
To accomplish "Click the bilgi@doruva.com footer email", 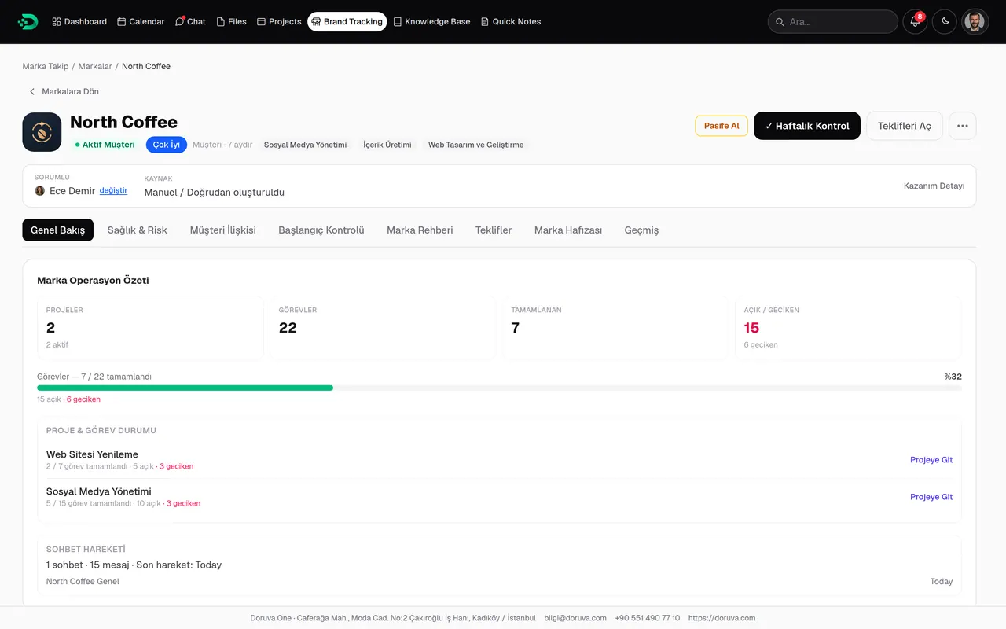I will pos(575,618).
